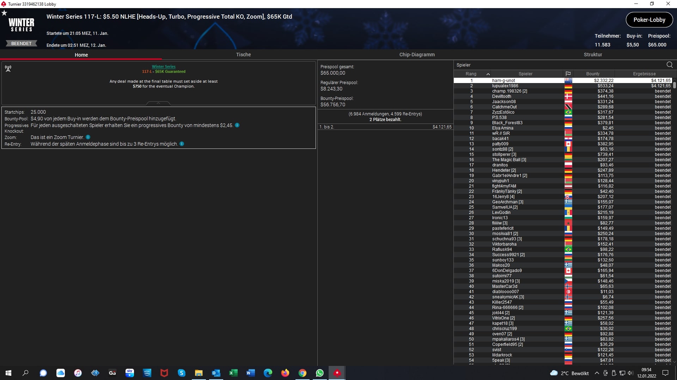The width and height of the screenshot is (677, 380).
Task: Sort players by Bounty column header
Action: coord(593,74)
